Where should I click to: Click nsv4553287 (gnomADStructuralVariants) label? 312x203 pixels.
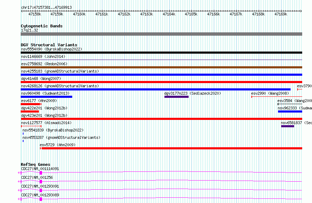coord(61,137)
